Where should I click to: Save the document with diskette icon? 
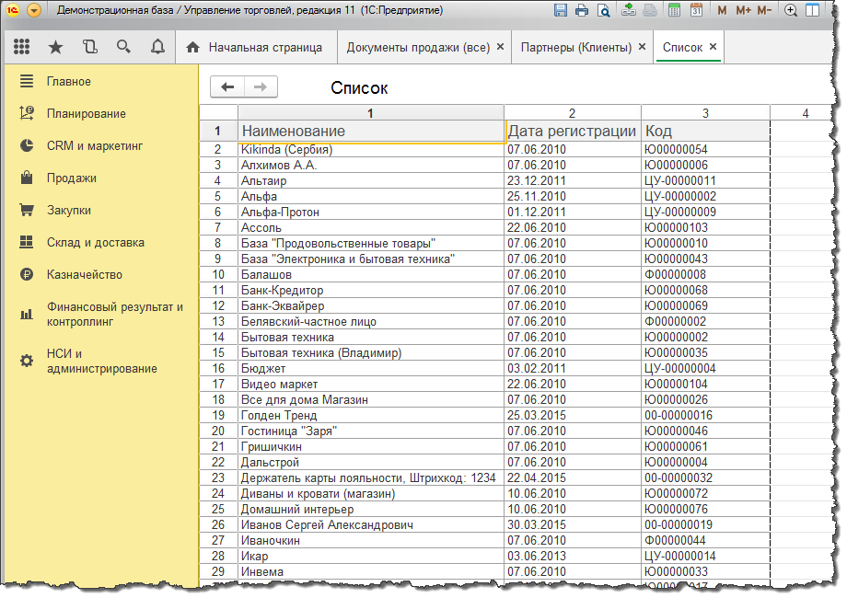[x=561, y=10]
